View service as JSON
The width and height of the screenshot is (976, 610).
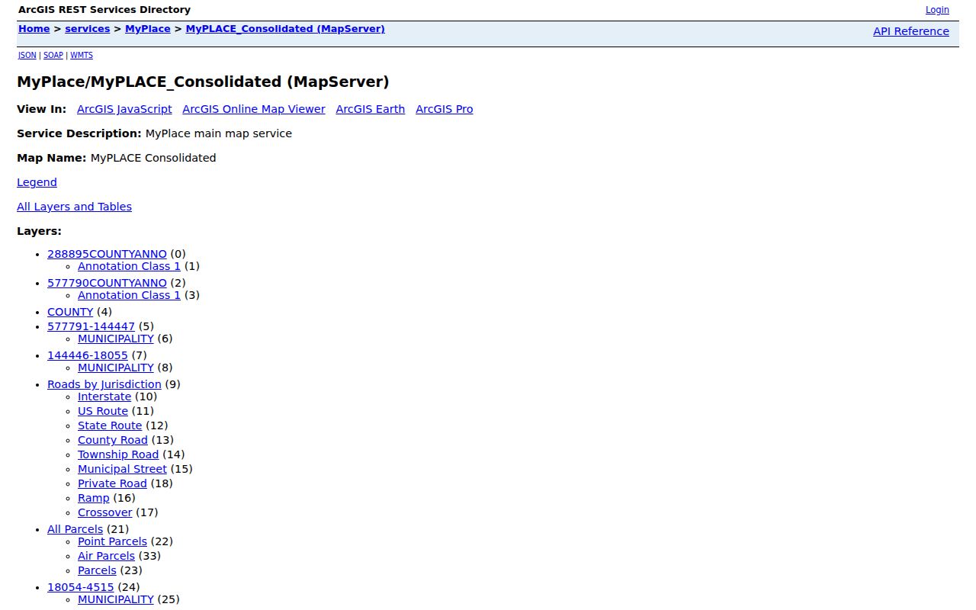[x=27, y=56]
